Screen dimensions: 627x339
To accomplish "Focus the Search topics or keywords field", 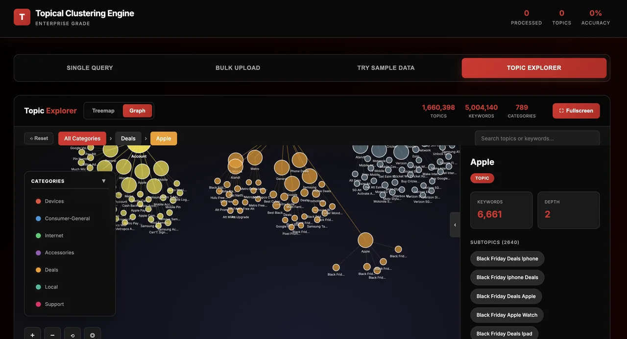I will [x=537, y=138].
